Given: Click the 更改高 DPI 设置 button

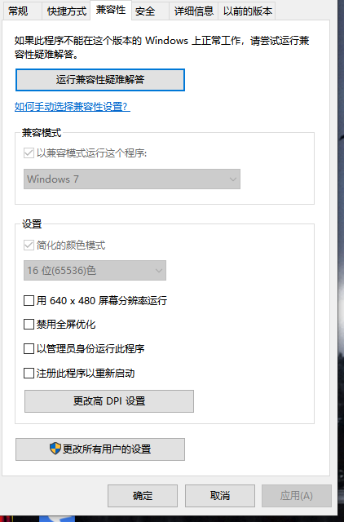Looking at the screenshot, I should tap(109, 401).
